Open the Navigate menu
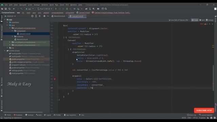Screen dimensions: 217x122 tap(23, 5)
